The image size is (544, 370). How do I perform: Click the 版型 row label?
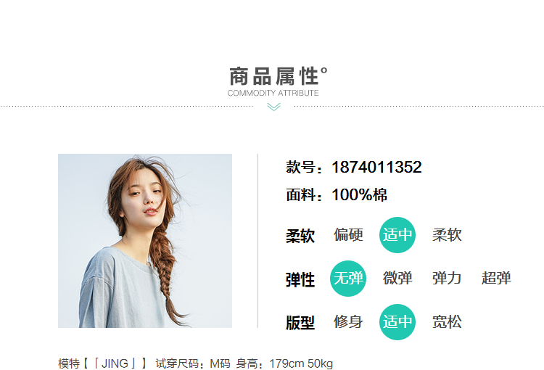pos(300,323)
